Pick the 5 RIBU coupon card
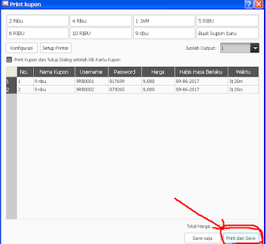Screen dimensions: 266x244 point(227,21)
